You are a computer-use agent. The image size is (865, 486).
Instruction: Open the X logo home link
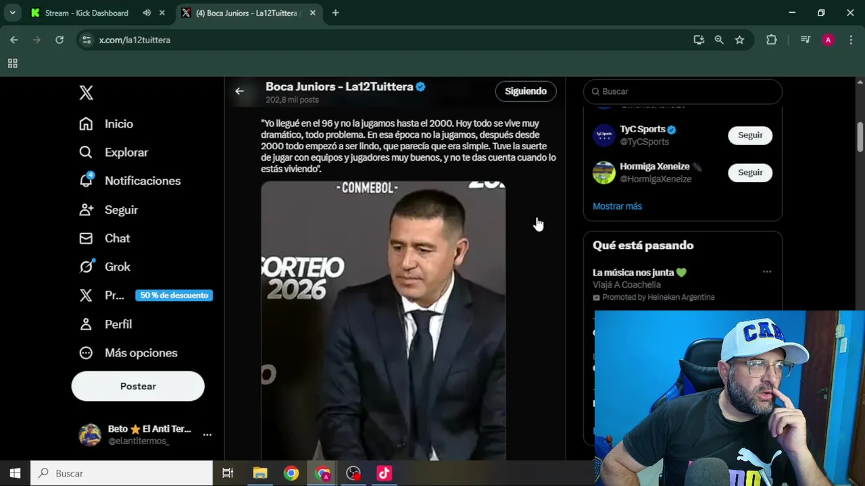coord(86,92)
